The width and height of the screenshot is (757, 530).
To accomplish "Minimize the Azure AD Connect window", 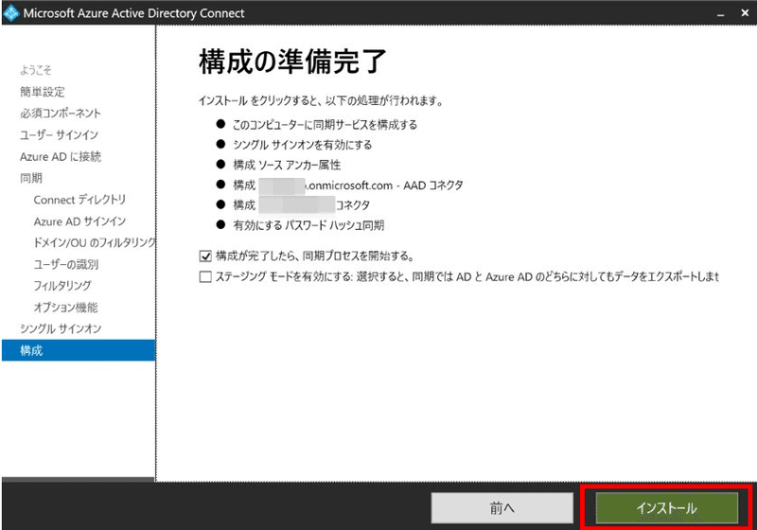I will [721, 13].
